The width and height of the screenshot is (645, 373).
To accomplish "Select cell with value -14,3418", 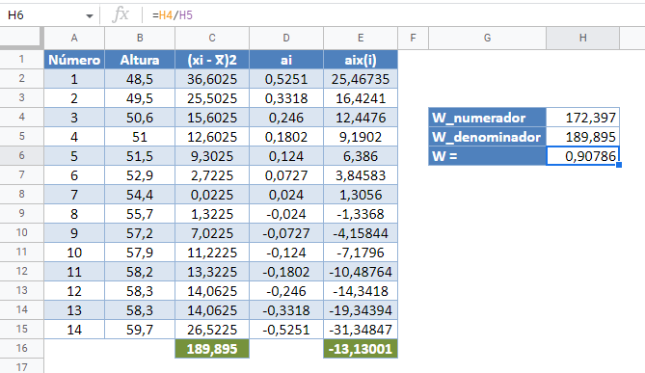I will [361, 291].
